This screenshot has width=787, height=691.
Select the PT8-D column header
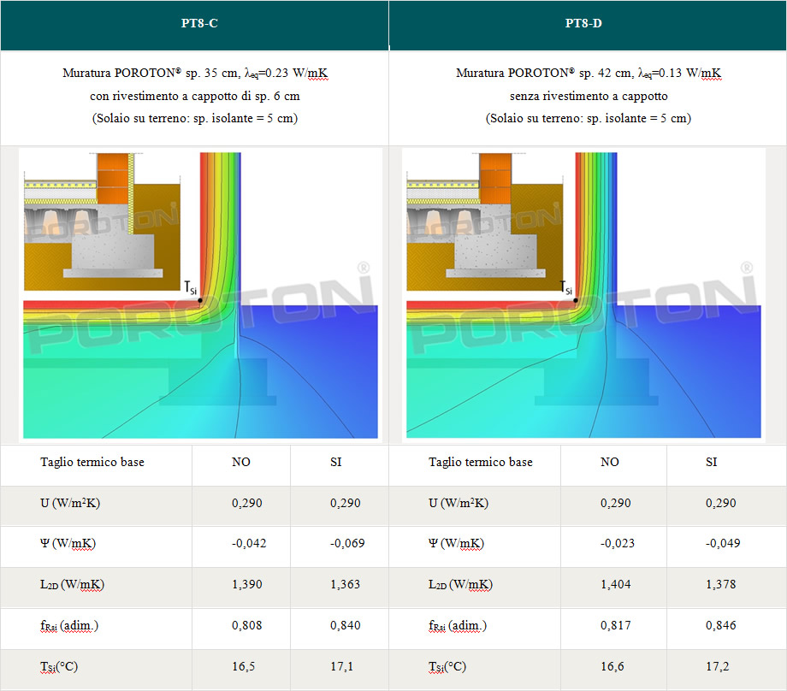coord(588,25)
